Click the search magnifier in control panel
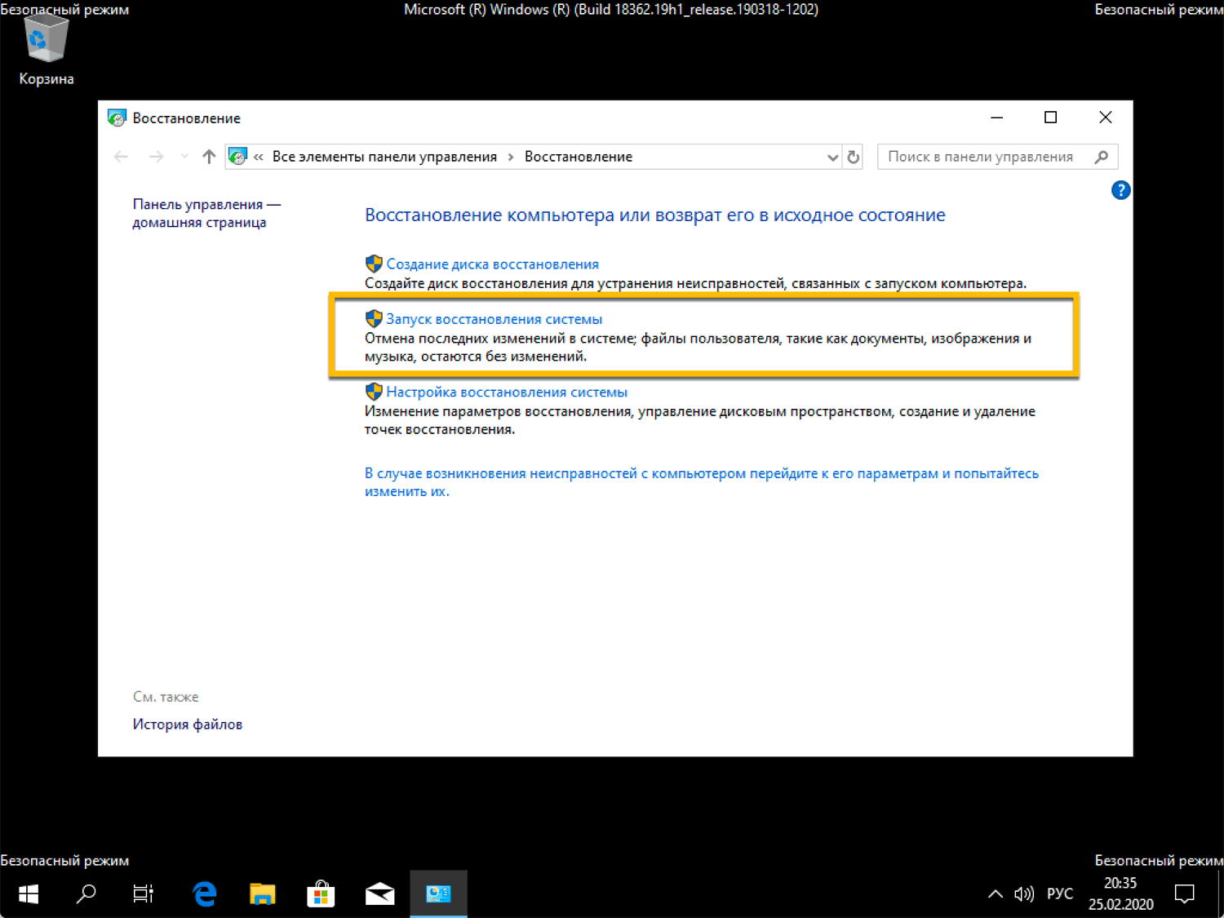The width and height of the screenshot is (1224, 918). (1101, 157)
